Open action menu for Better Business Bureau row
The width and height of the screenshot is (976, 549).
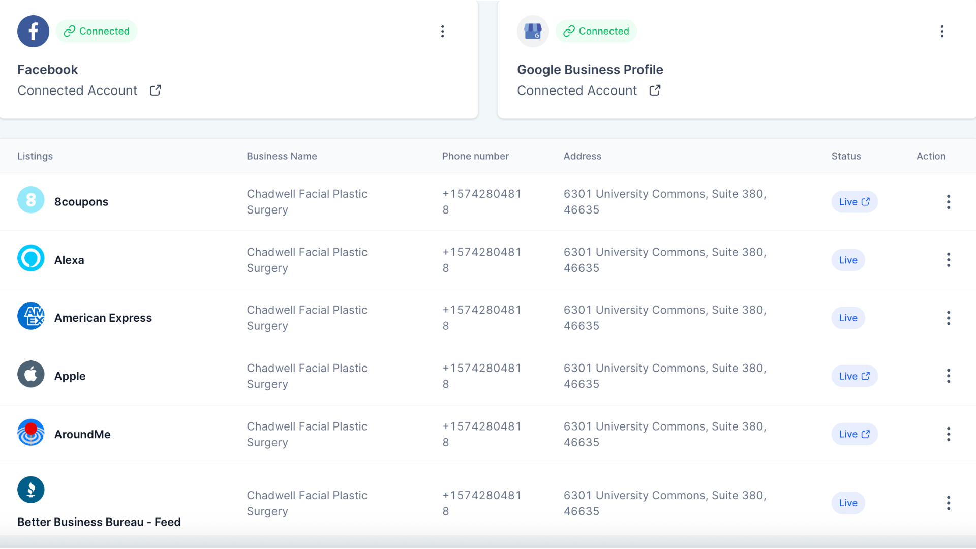pyautogui.click(x=949, y=503)
